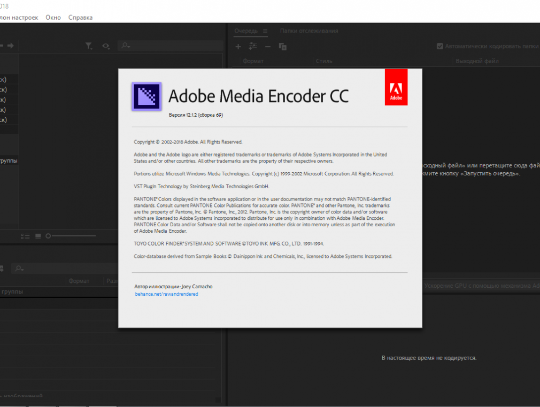This screenshot has width=540, height=407.
Task: Click the Media Encoder logo in the About dialog
Action: click(x=146, y=96)
